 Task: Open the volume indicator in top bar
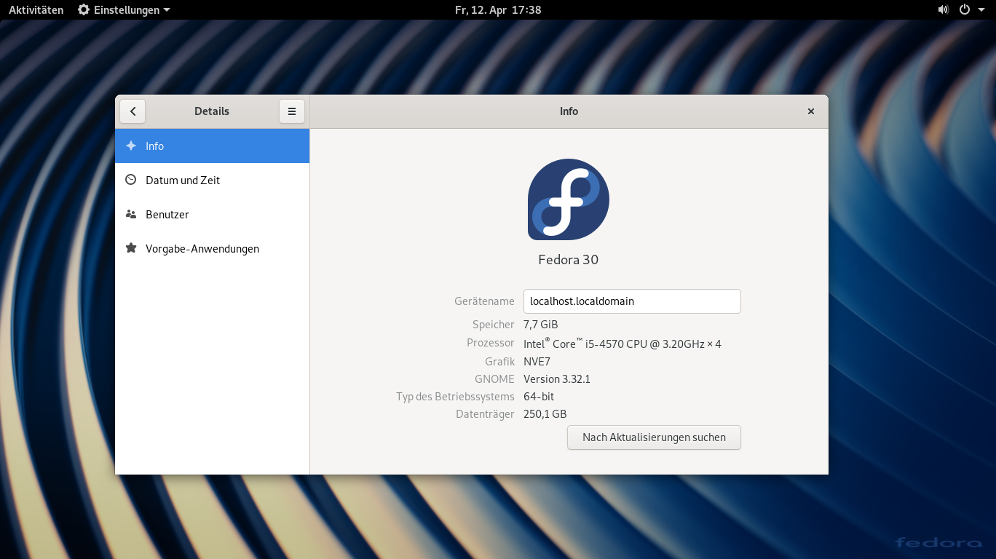pos(944,9)
